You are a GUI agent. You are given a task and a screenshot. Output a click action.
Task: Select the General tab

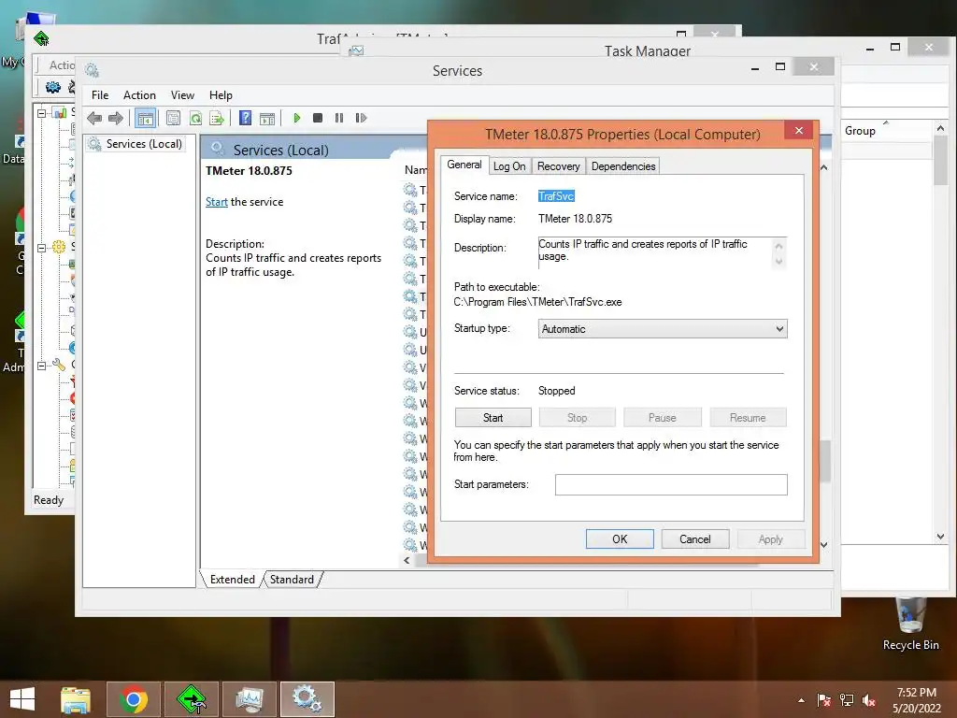pos(464,165)
